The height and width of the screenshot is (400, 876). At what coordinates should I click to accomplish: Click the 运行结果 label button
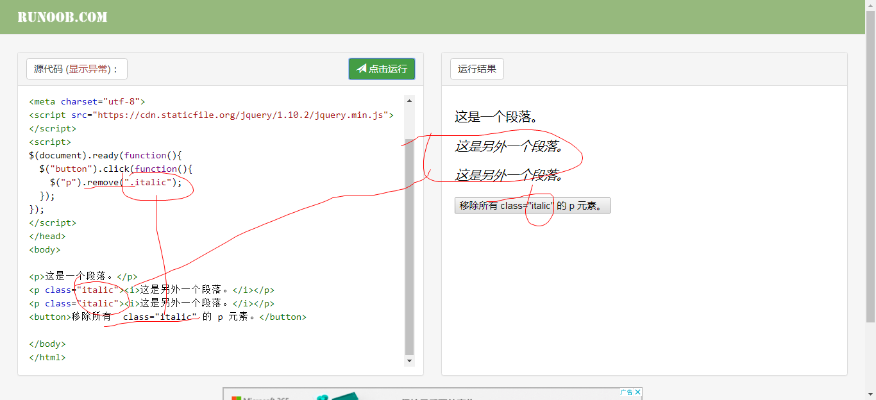tap(477, 69)
